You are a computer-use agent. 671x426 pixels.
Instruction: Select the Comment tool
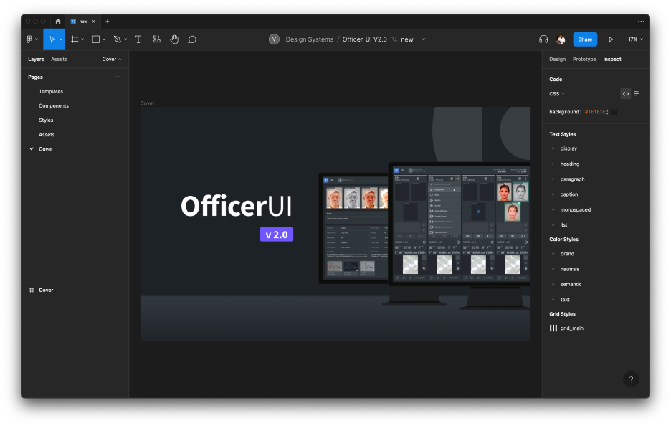tap(192, 39)
